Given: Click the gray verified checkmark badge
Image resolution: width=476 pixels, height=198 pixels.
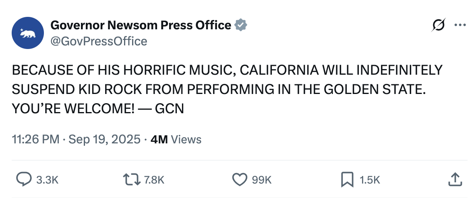Looking at the screenshot, I should (x=240, y=25).
